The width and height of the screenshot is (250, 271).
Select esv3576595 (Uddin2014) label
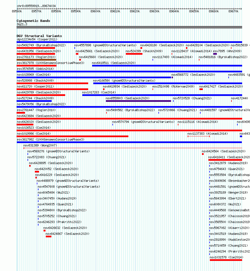[35, 69]
